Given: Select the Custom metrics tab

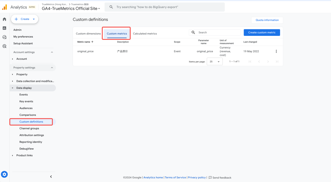Looking at the screenshot, I should click(x=117, y=34).
